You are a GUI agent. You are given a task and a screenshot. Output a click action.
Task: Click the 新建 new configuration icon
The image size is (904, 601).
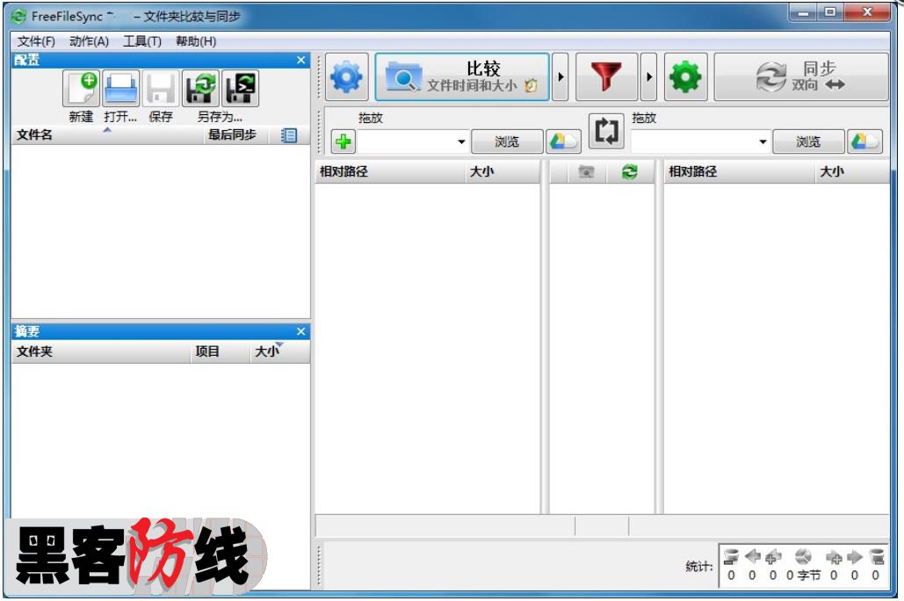tap(82, 88)
